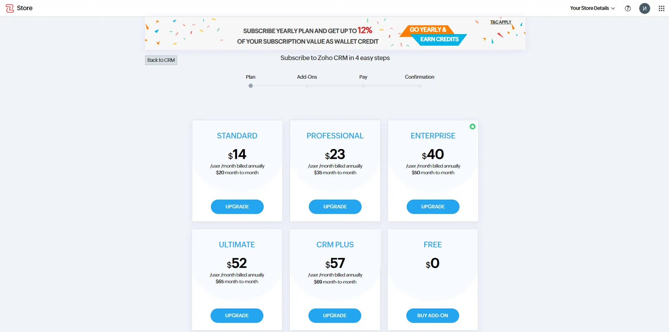Click the FREE plan heading
The height and width of the screenshot is (332, 669).
point(433,245)
